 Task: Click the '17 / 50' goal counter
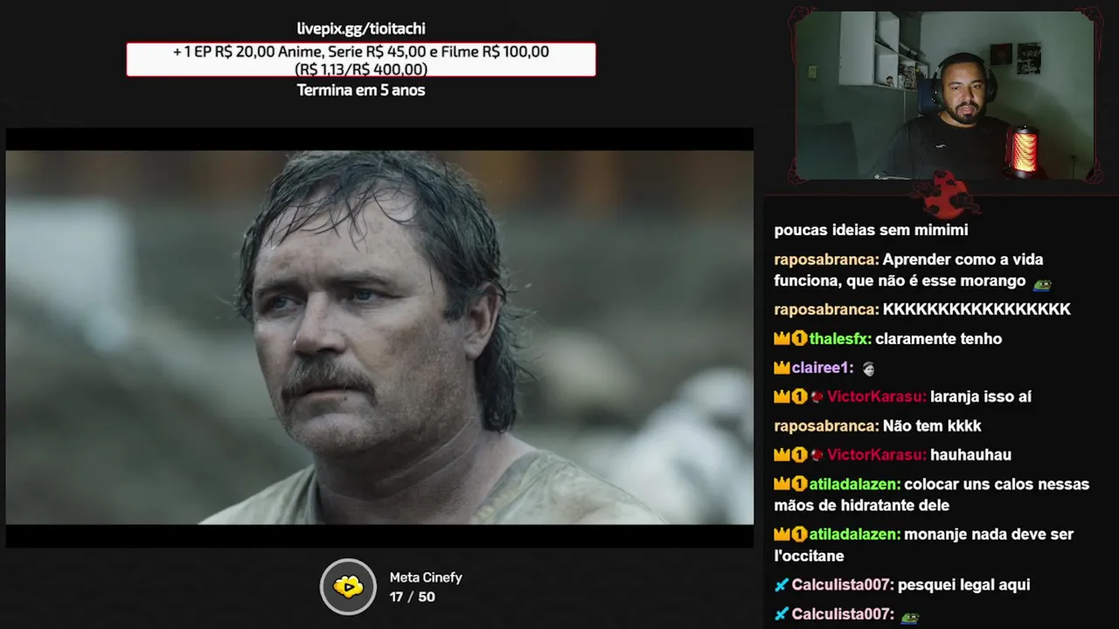(x=412, y=597)
